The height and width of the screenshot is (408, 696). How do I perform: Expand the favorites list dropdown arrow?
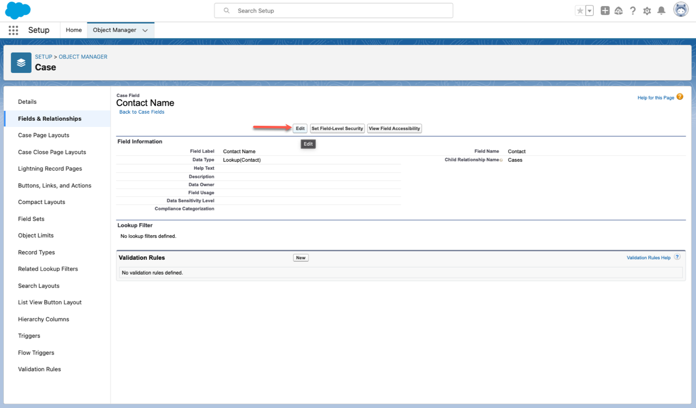589,11
